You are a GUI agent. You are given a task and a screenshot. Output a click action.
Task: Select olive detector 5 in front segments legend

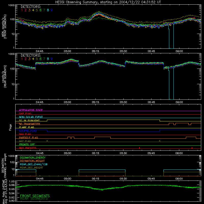[37, 10]
